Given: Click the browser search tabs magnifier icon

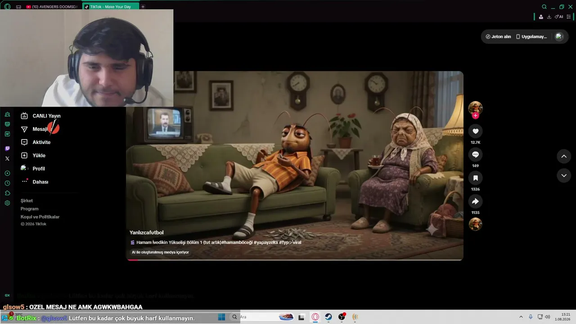Looking at the screenshot, I should 544,7.
